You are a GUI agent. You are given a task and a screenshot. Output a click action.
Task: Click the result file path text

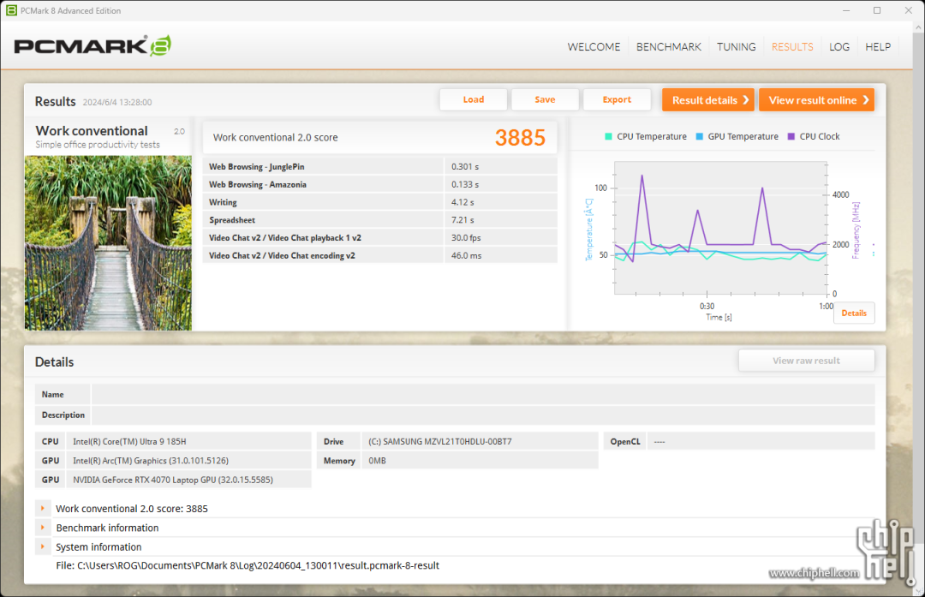click(x=248, y=565)
